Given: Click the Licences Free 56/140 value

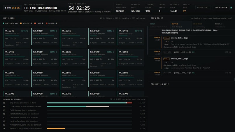Looking at the screenshot, I should tap(136, 11).
